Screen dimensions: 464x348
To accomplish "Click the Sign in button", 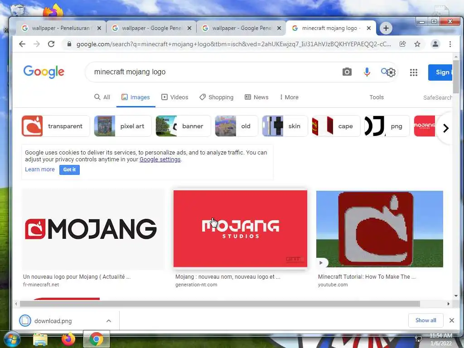I will point(440,72).
